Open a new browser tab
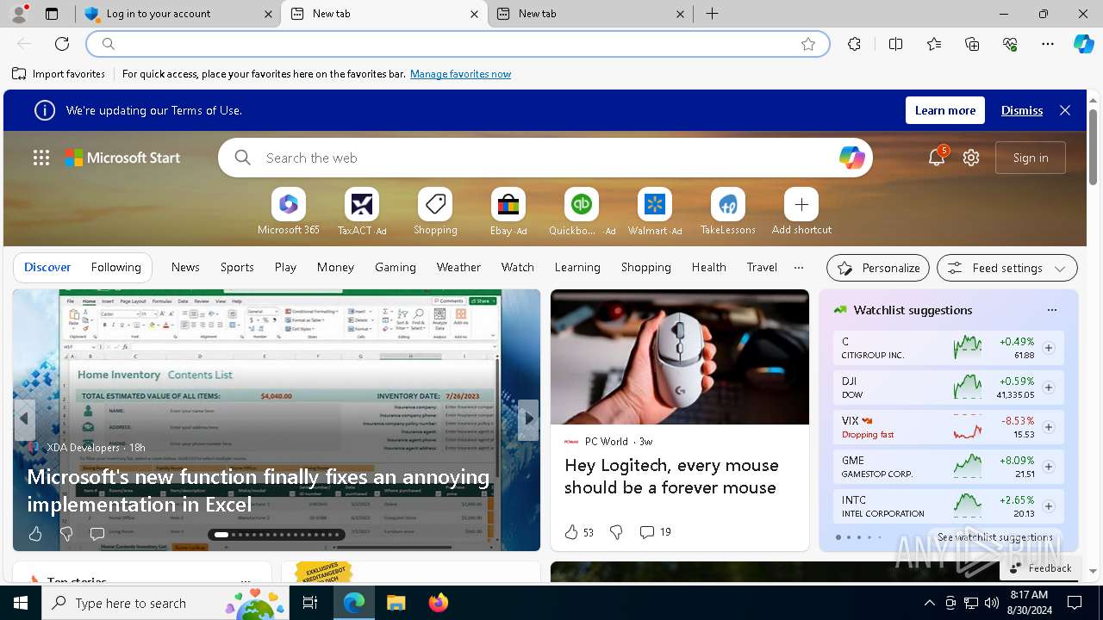This screenshot has height=620, width=1103. 712,14
